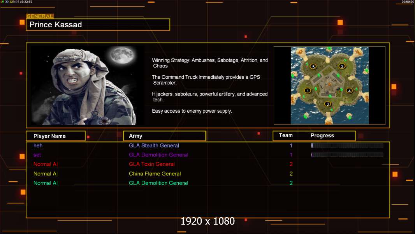415x234 pixels.
Task: Click start position marker 1 on minimap
Action: 308,90
